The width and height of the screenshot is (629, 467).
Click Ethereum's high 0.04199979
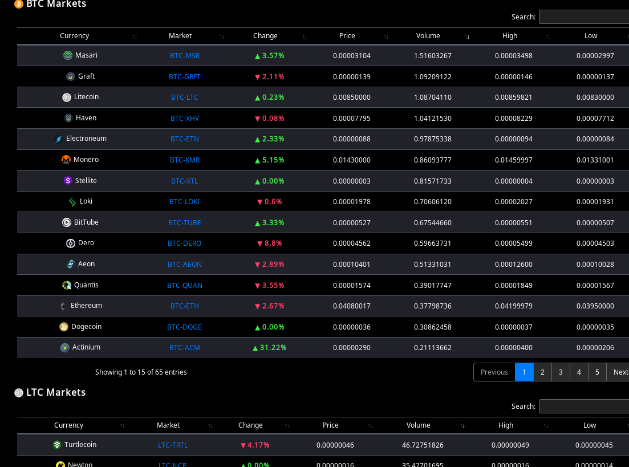coord(514,306)
